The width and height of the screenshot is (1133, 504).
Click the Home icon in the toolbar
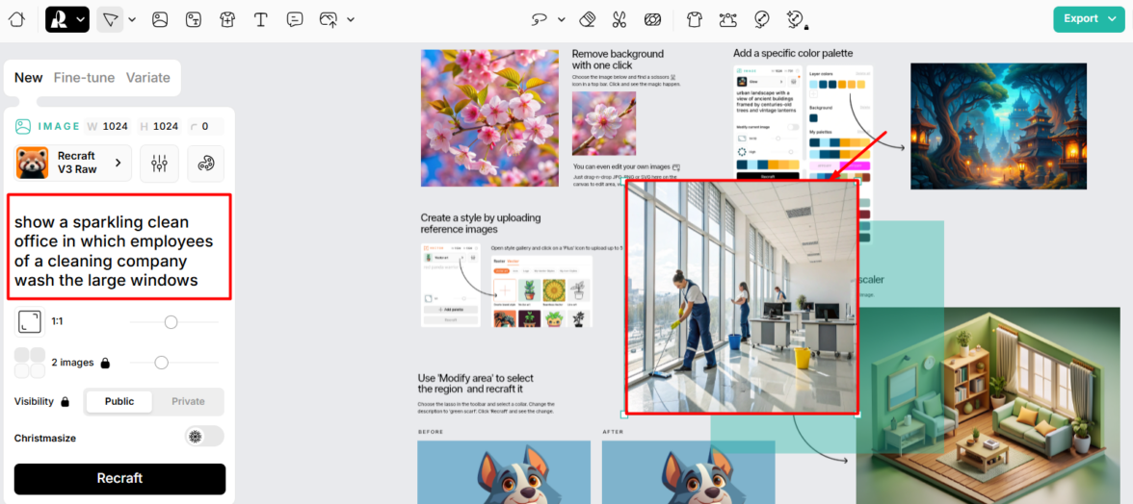tap(16, 19)
